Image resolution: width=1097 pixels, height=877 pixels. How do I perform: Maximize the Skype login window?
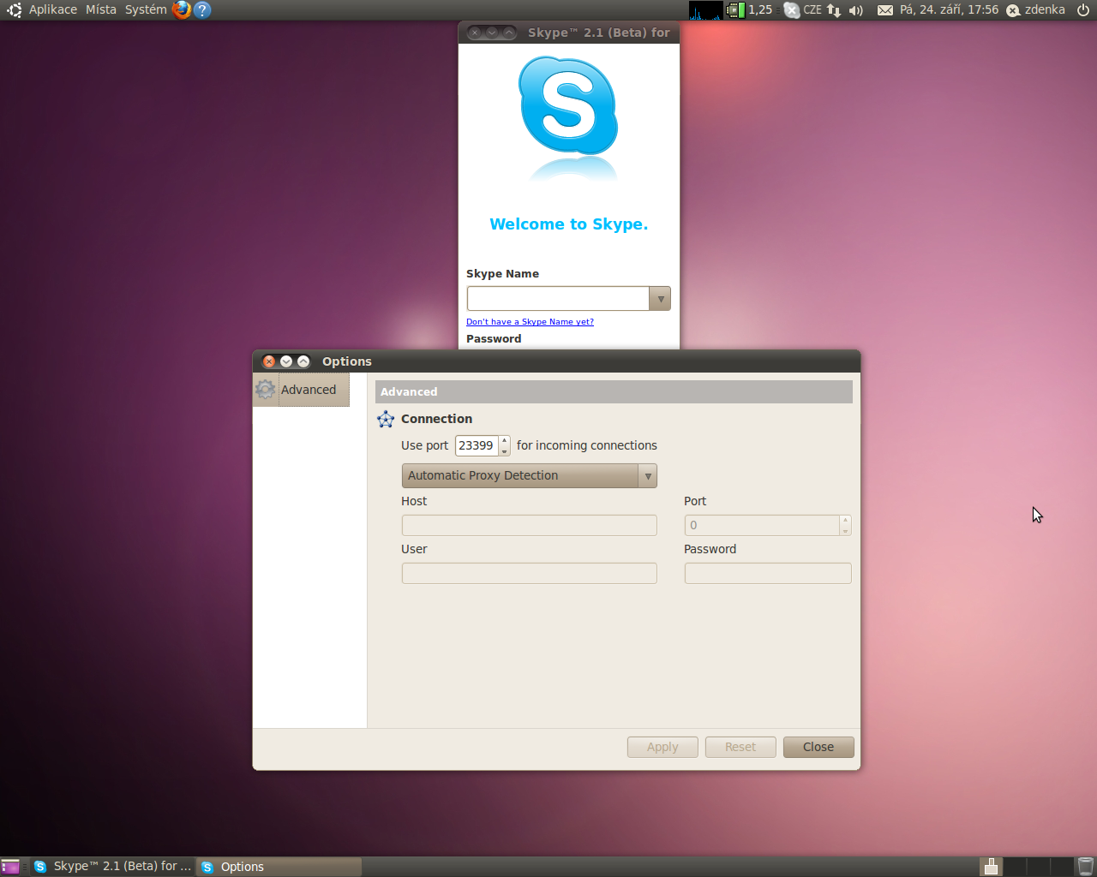tap(509, 33)
